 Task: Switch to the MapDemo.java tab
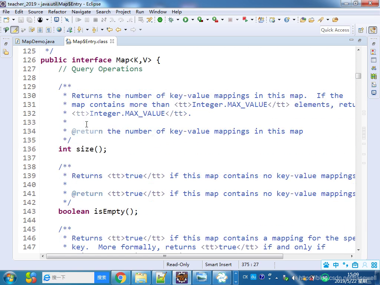(38, 42)
